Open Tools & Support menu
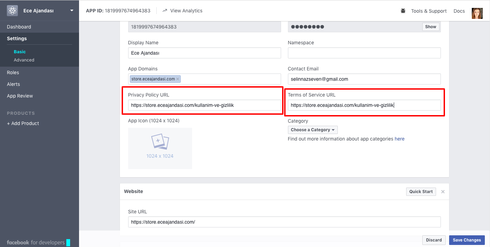Viewport: 490px width, 247px height. pos(428,11)
